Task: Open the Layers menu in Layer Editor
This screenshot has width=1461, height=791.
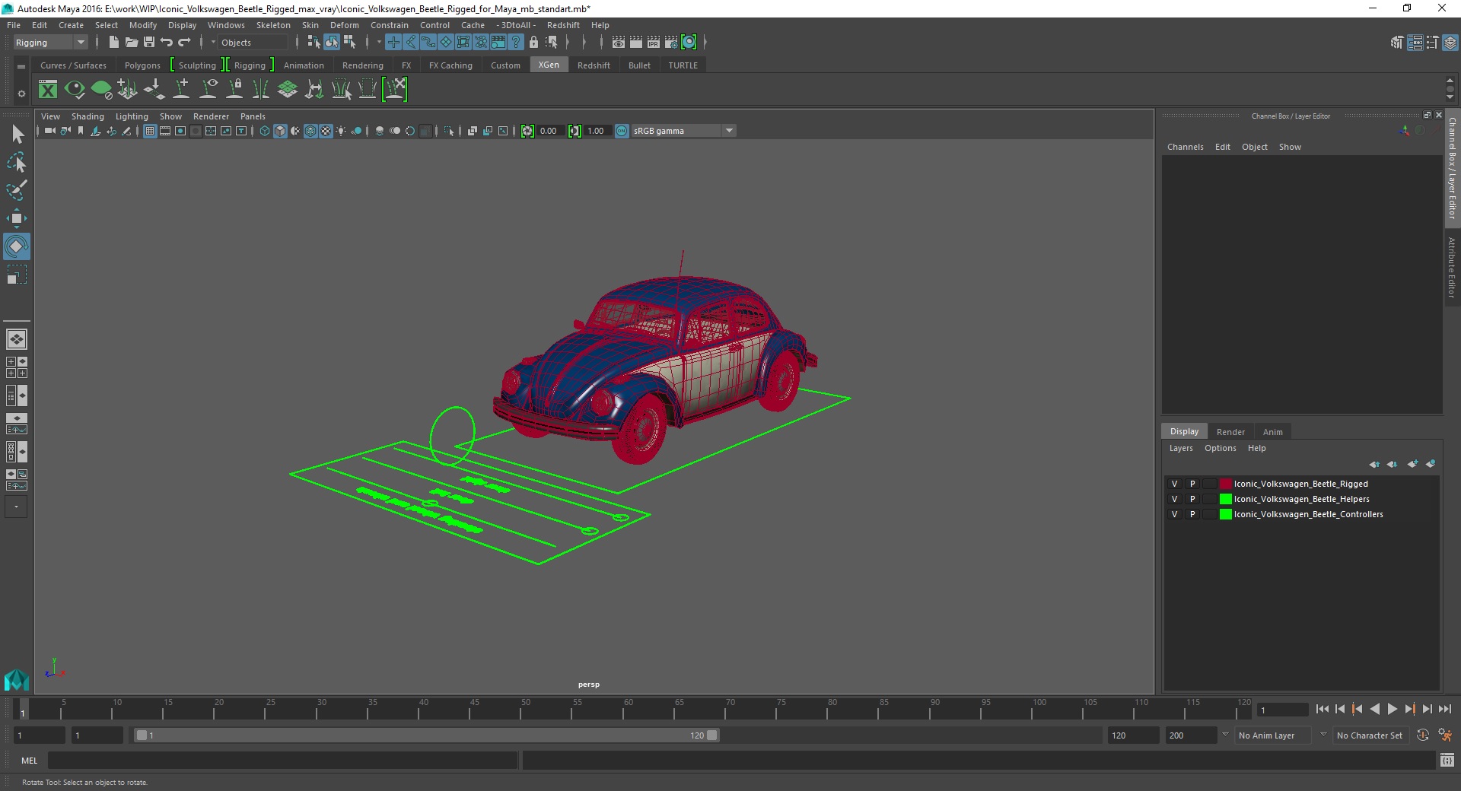Action: coord(1180,448)
